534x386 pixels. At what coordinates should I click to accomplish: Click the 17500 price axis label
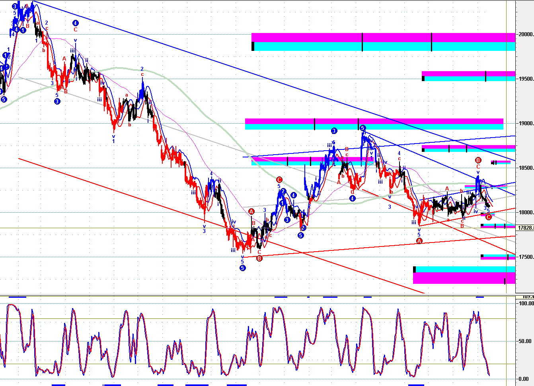pos(526,257)
